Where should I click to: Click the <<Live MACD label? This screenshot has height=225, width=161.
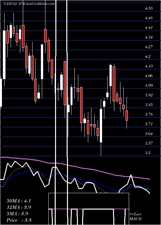point(136,216)
